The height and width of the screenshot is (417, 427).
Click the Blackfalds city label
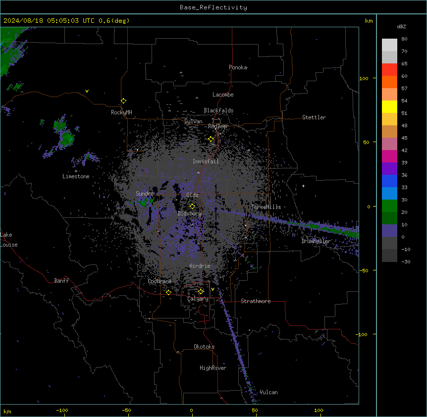218,110
